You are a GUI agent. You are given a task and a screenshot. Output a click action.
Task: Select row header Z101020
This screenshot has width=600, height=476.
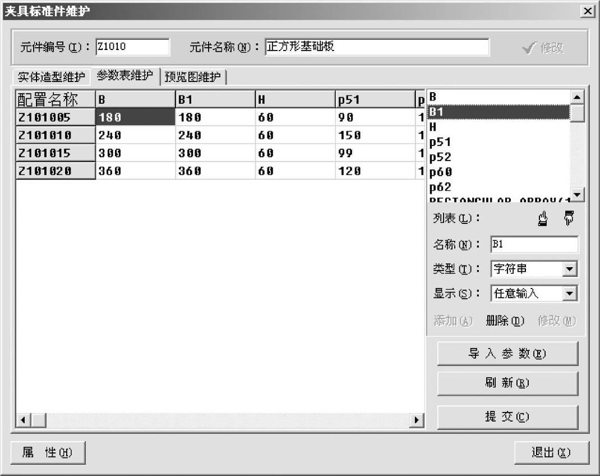tap(56, 171)
